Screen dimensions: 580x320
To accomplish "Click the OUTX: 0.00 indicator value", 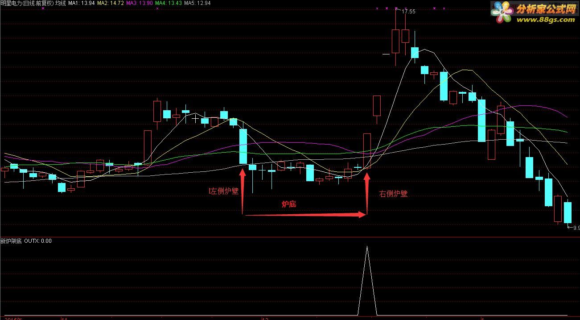I will pyautogui.click(x=38, y=241).
